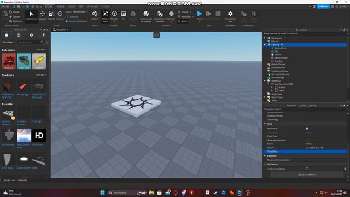Click the Ajouter un attribut button
The height and width of the screenshot is (197, 350).
click(x=307, y=175)
